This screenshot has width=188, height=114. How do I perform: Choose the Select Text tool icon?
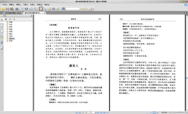[49, 9]
